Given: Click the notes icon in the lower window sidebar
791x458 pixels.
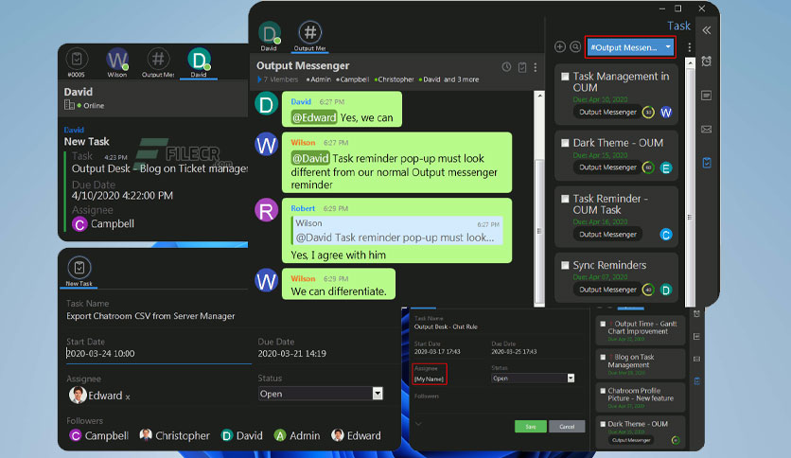Looking at the screenshot, I should point(696,337).
